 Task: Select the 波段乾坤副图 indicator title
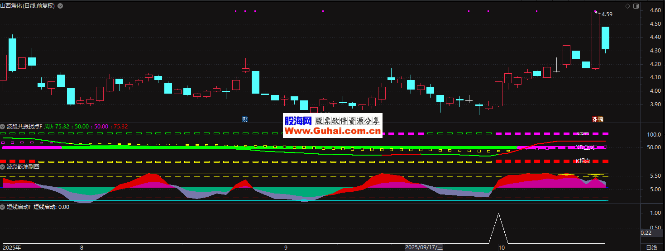click(23, 166)
